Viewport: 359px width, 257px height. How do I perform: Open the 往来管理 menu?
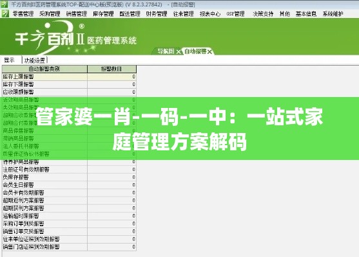pos(184,14)
